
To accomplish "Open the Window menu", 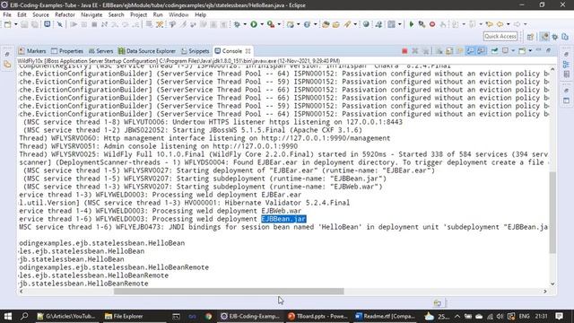I will 178,14.
